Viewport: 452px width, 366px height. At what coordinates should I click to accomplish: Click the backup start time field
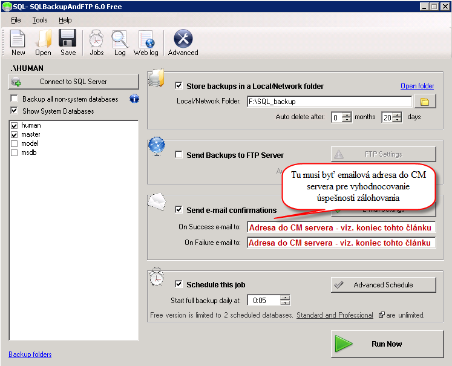[x=264, y=300]
